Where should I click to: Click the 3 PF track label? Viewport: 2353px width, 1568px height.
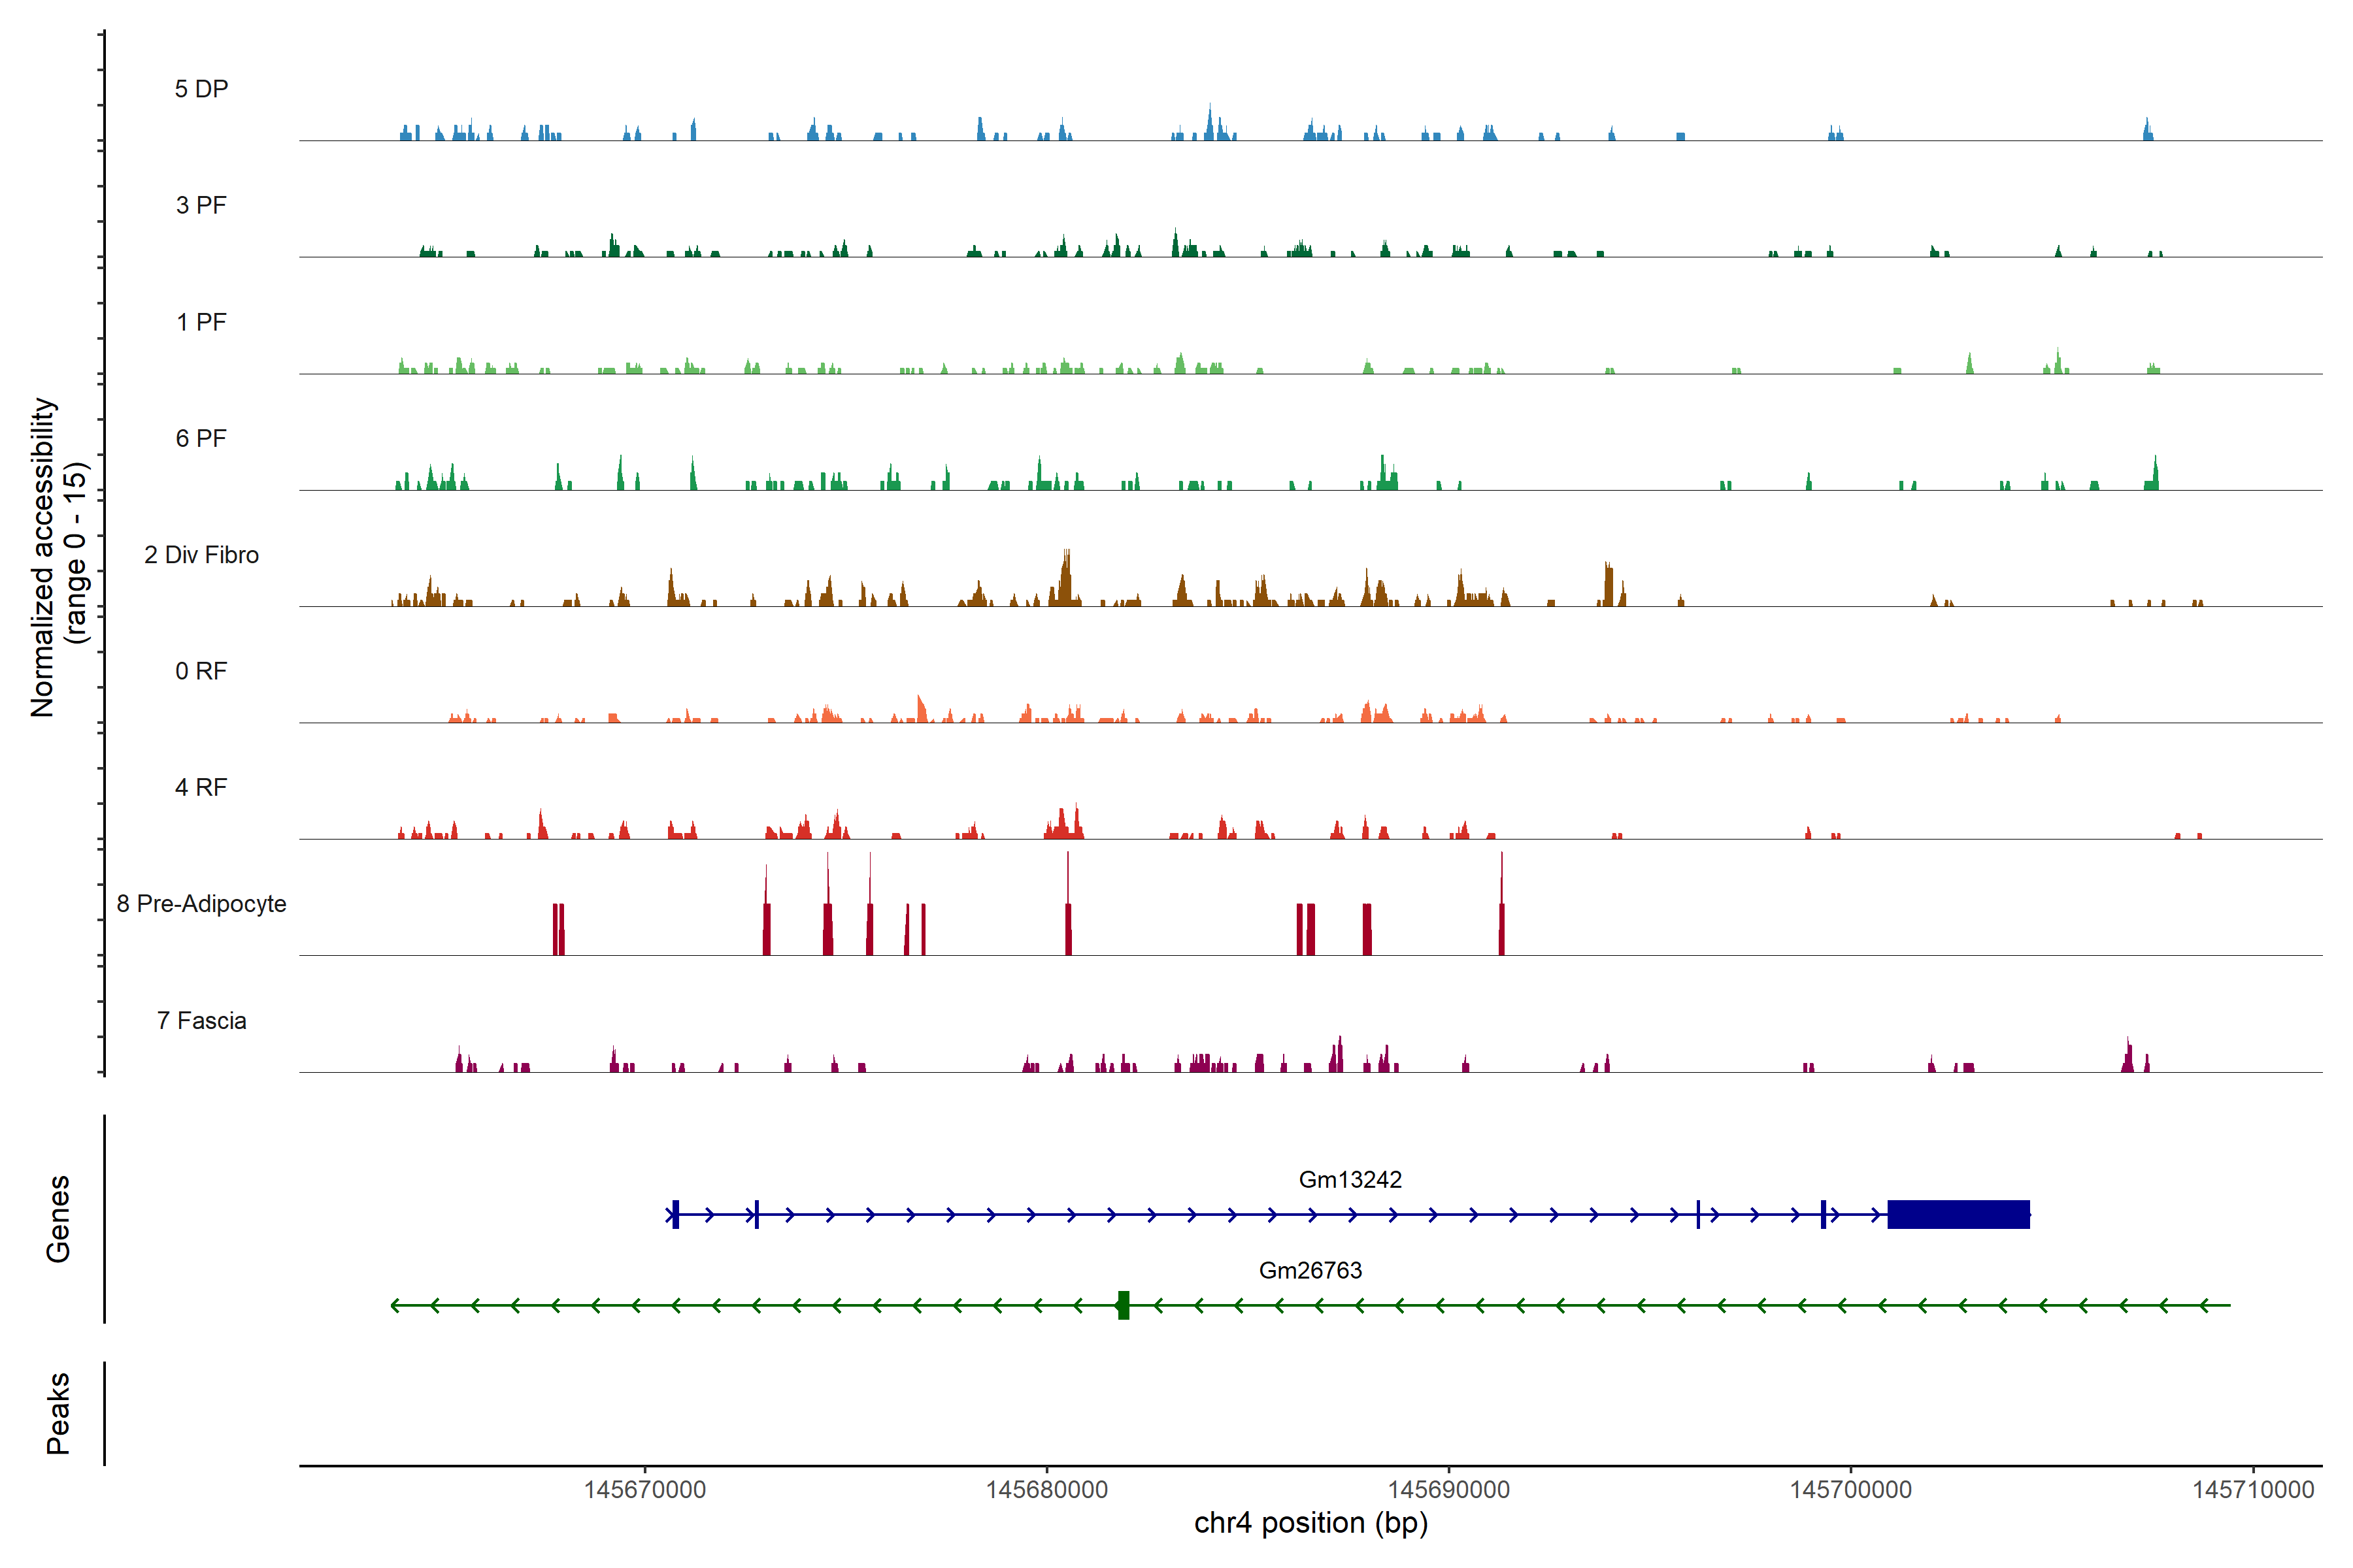[x=201, y=205]
